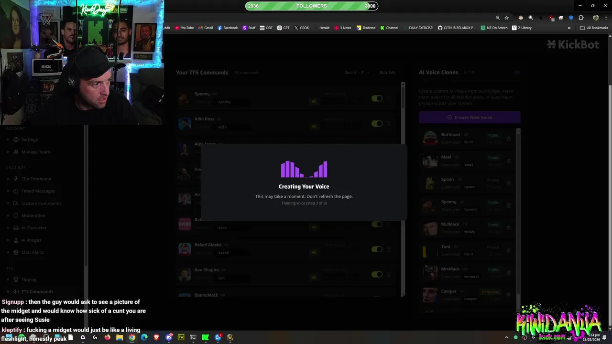Screen dimensions: 612x344
Task: Select TTS Commands sidebar item
Action: [33, 291]
